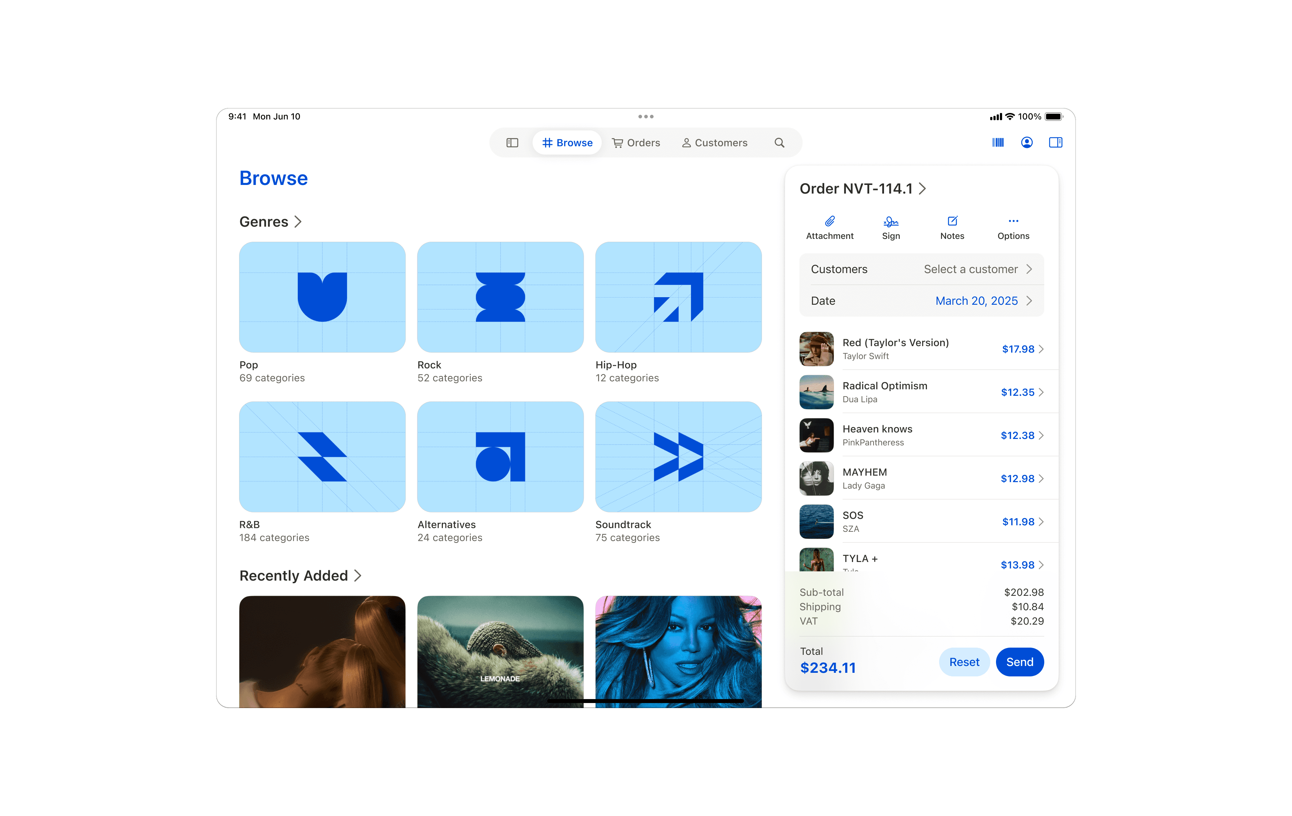Open the search icon in tab bar

779,142
